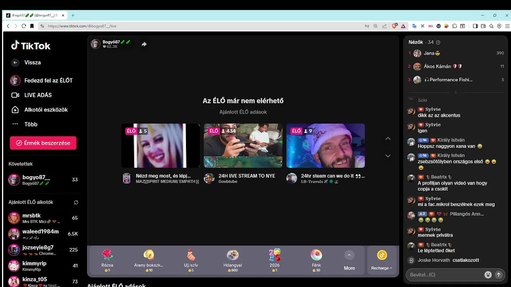
Task: Open the VPN shield icon
Action: [x=499, y=26]
